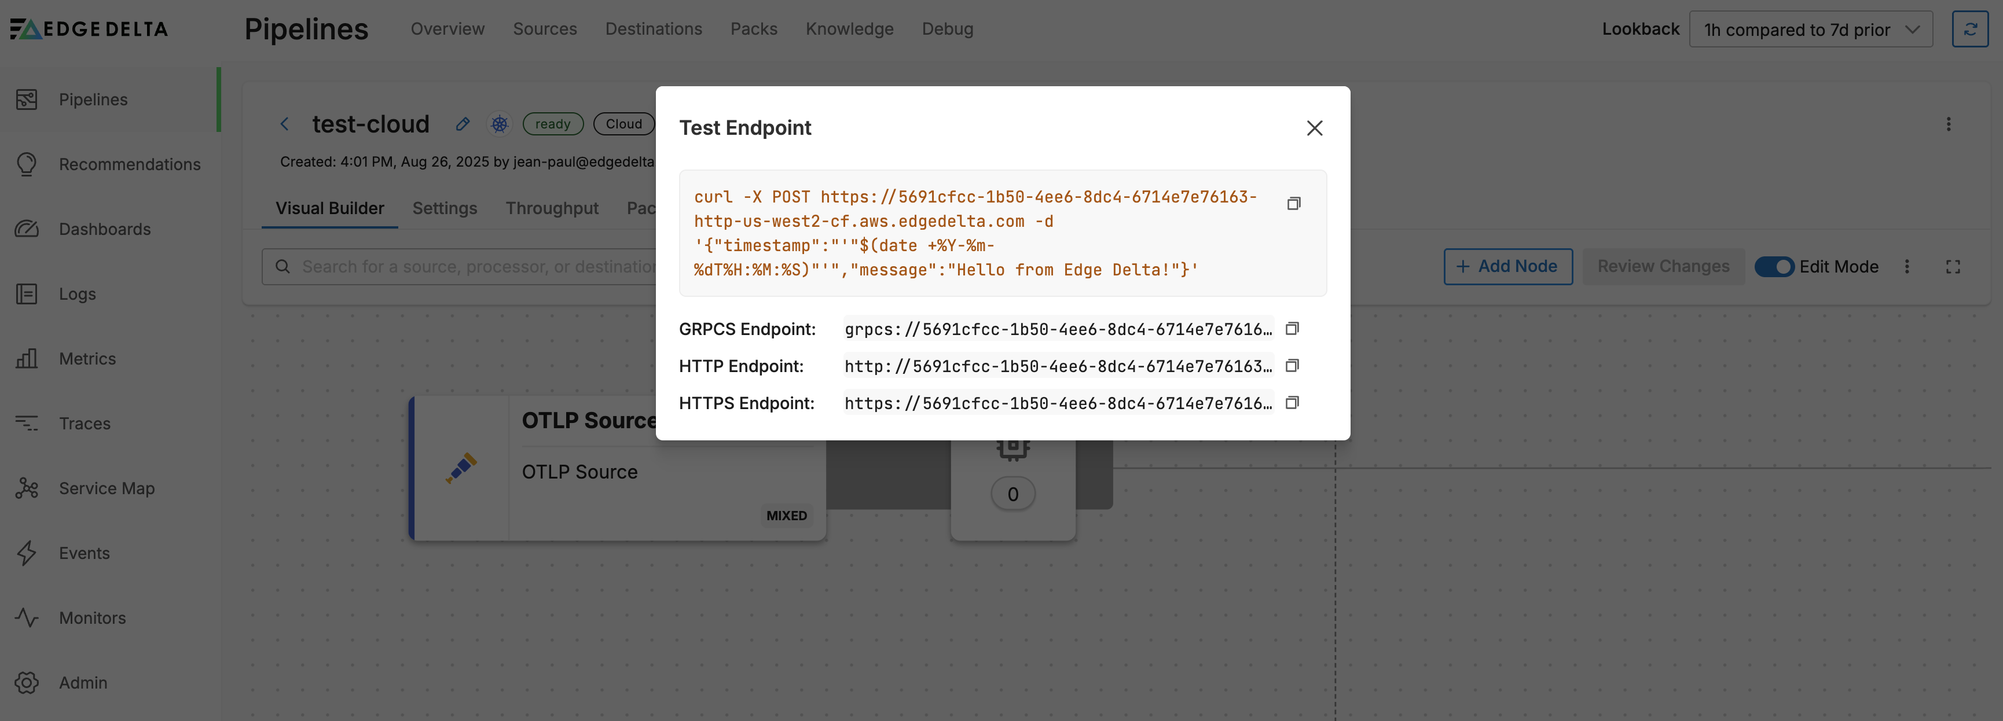
Task: Select the Throughput tab
Action: tap(551, 208)
